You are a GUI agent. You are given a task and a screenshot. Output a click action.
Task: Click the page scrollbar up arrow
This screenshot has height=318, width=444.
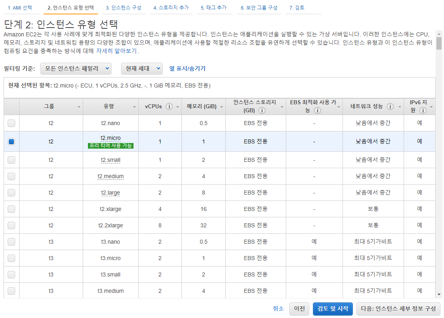tap(439, 34)
